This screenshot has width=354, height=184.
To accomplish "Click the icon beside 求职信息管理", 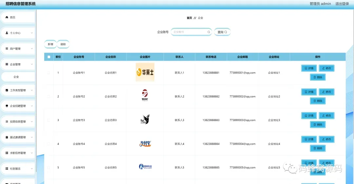I will (7, 153).
